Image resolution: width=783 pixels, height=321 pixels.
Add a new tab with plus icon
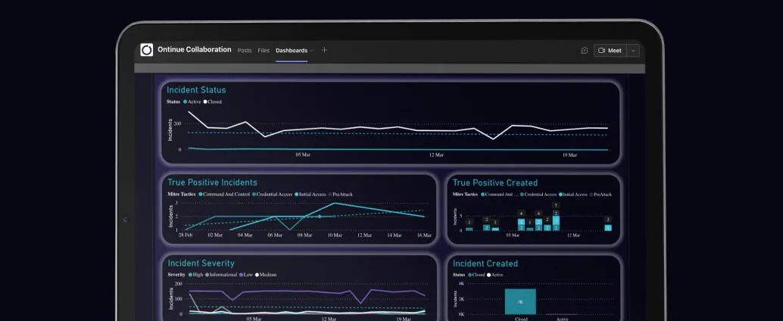click(x=324, y=50)
